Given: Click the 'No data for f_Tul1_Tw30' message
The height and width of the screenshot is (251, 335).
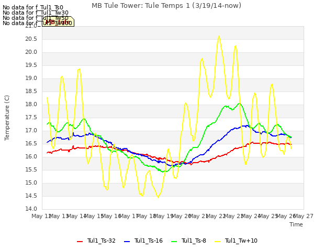Looking at the screenshot, I should [x=36, y=13].
